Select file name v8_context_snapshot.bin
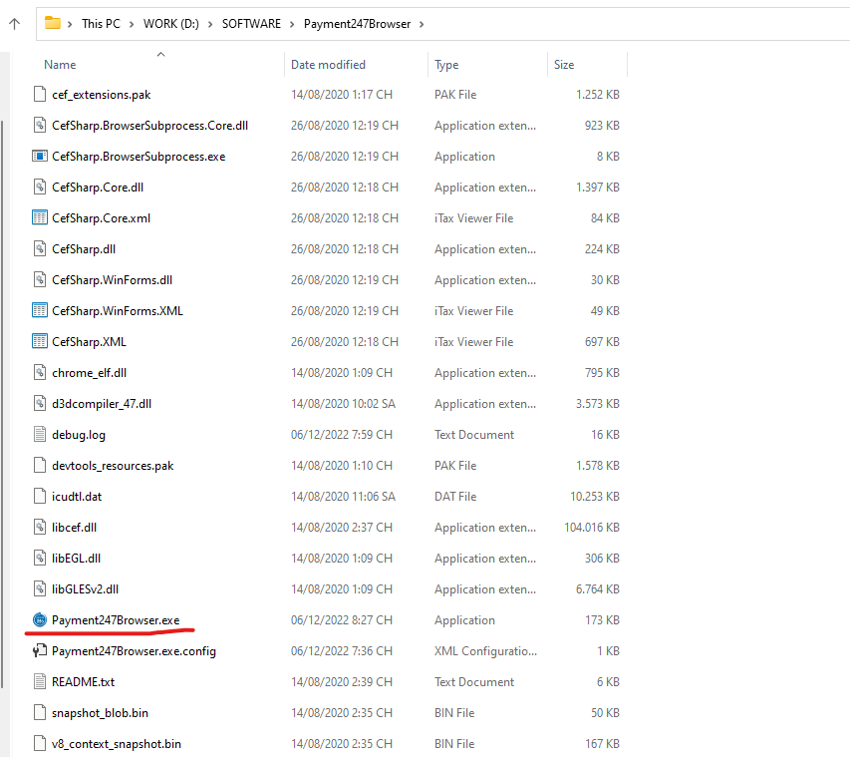The image size is (850, 766). [116, 744]
